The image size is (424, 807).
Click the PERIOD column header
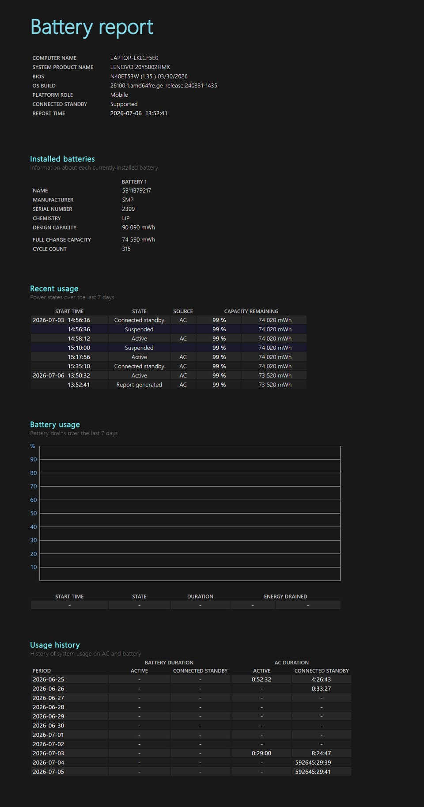[x=42, y=671]
